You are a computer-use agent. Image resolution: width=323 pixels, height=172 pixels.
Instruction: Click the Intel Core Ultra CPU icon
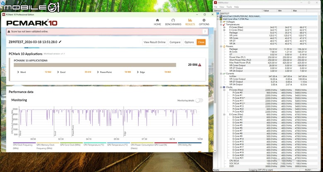[x=221, y=19]
